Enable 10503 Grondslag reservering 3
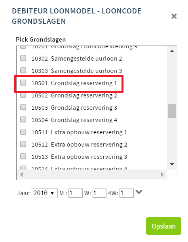This screenshot has height=242, width=188. (23, 107)
